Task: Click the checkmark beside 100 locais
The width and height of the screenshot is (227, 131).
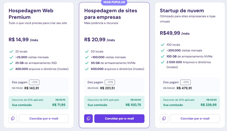Action: click(x=162, y=45)
